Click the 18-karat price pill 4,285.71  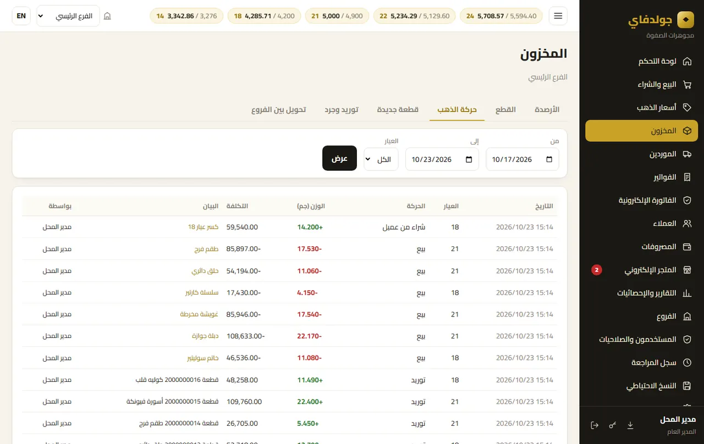click(x=264, y=16)
